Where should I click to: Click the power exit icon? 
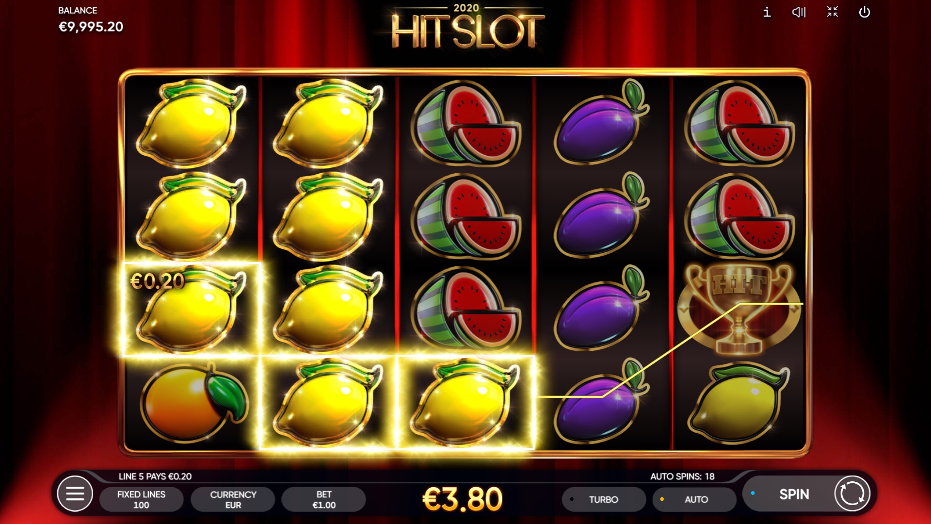[x=865, y=12]
